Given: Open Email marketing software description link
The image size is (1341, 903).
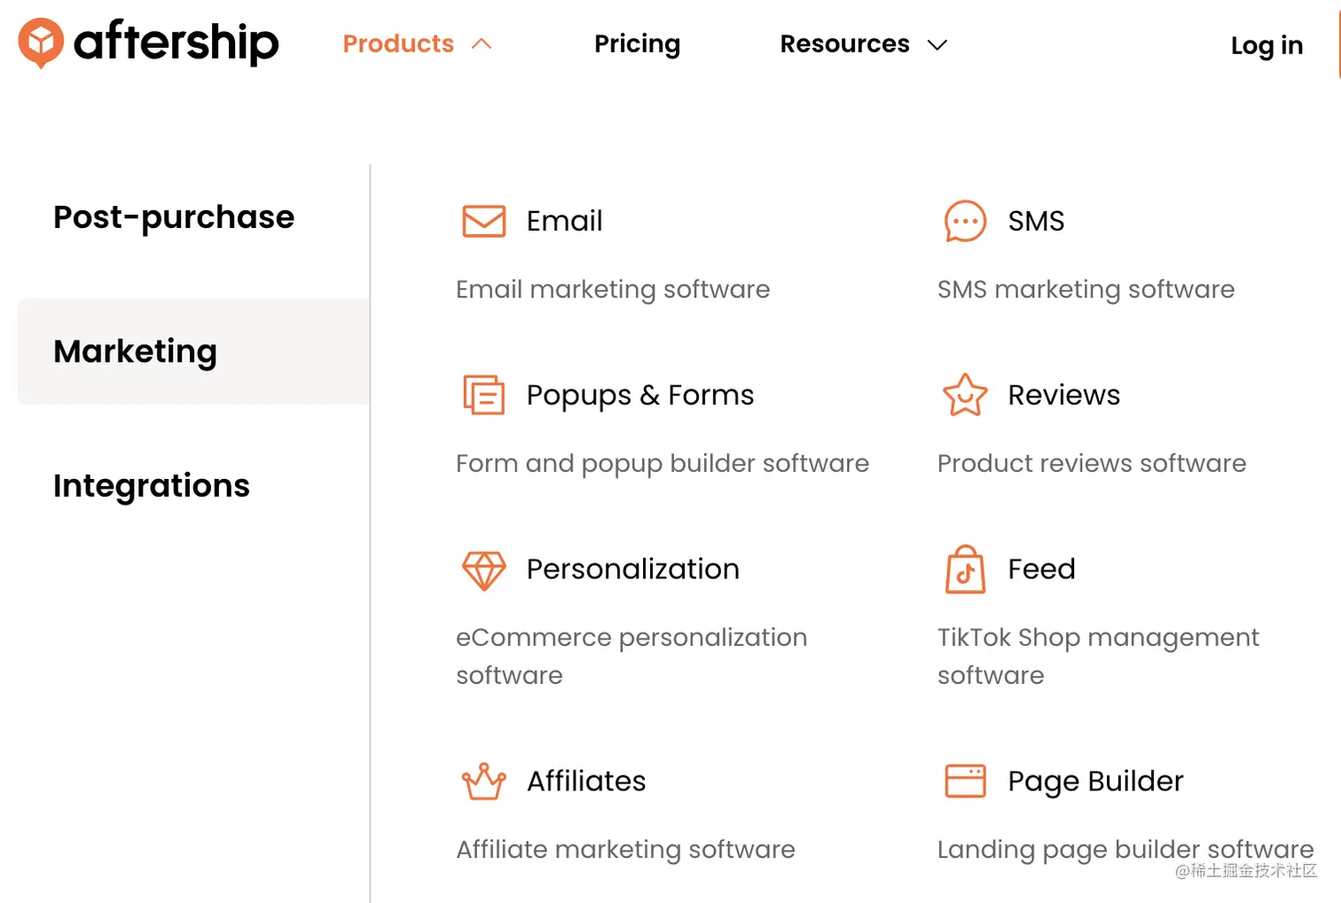Looking at the screenshot, I should pyautogui.click(x=613, y=290).
